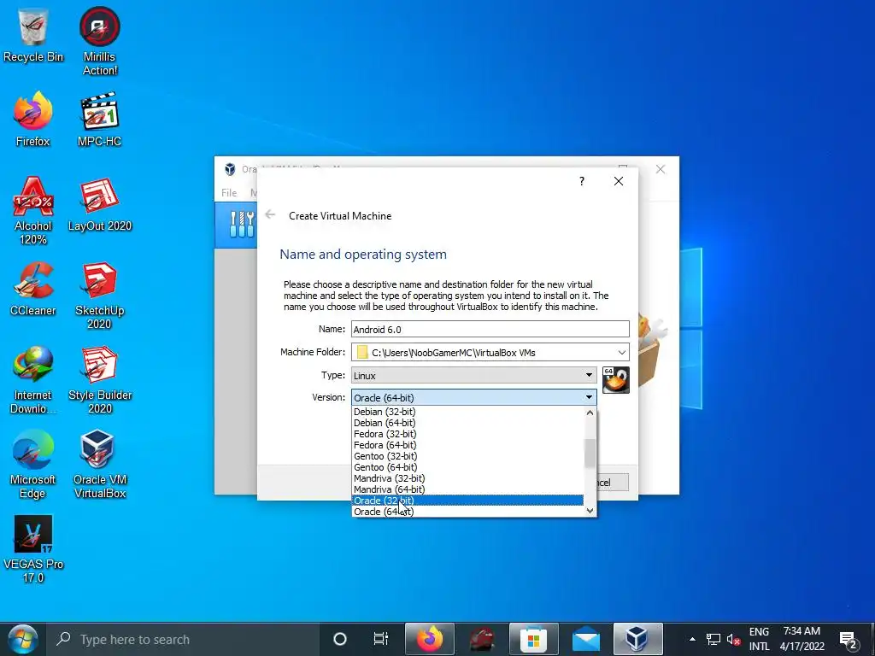Choose Gentoo (64-bit) from version list
Image resolution: width=875 pixels, height=656 pixels.
[x=467, y=467]
